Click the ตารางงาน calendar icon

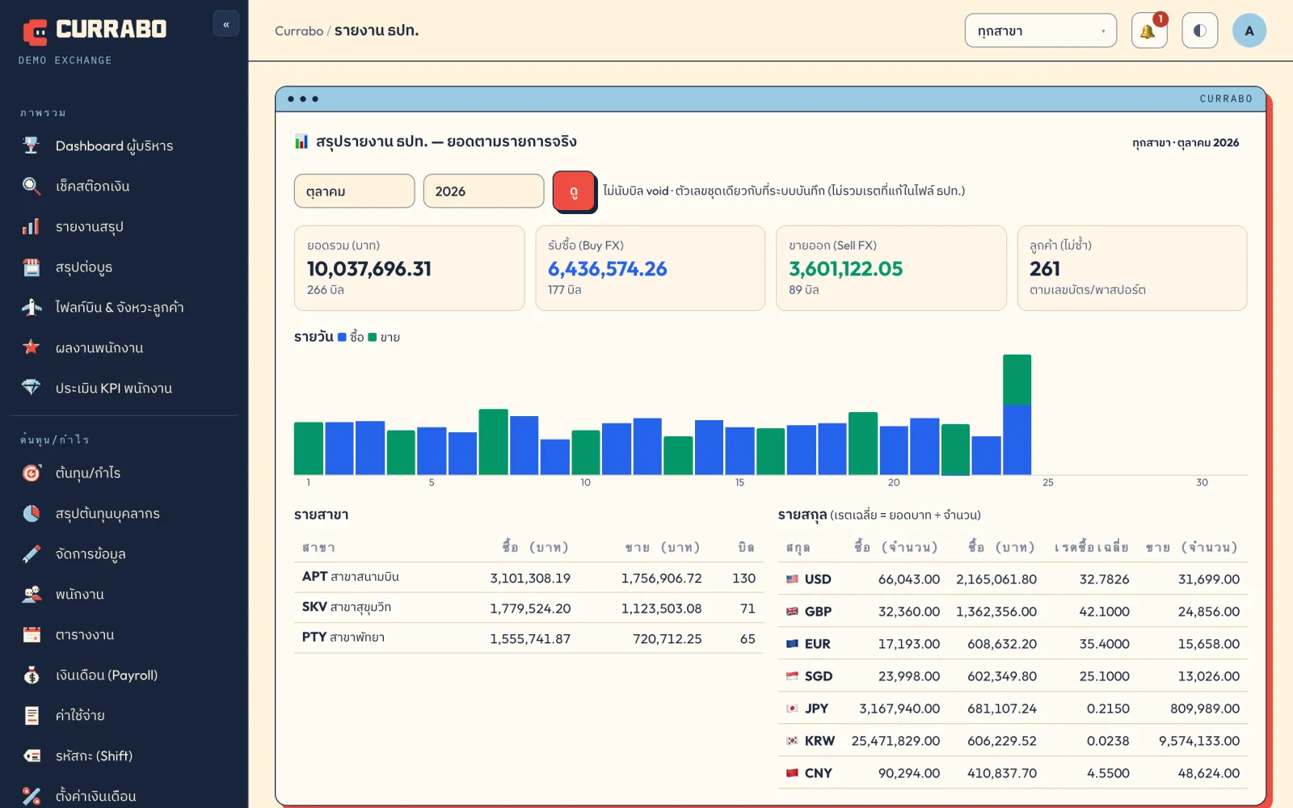[x=31, y=634]
